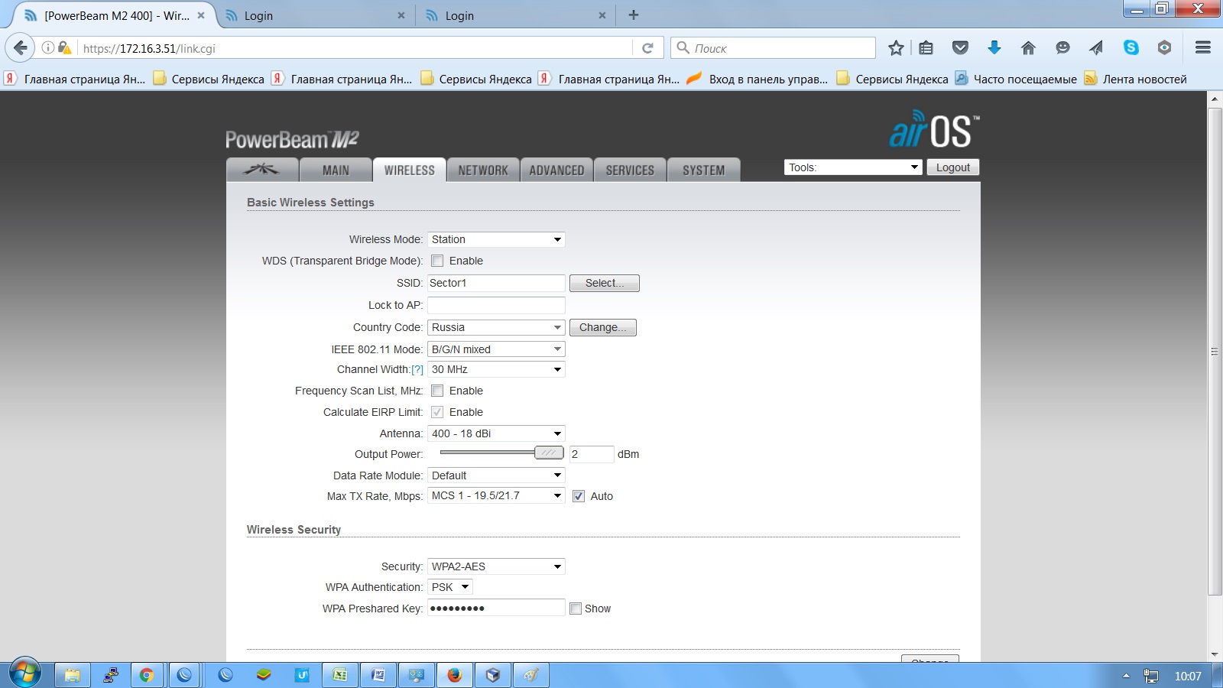The height and width of the screenshot is (688, 1223).
Task: Open the Ubiquiti logo tab in airOS
Action: [x=262, y=170]
